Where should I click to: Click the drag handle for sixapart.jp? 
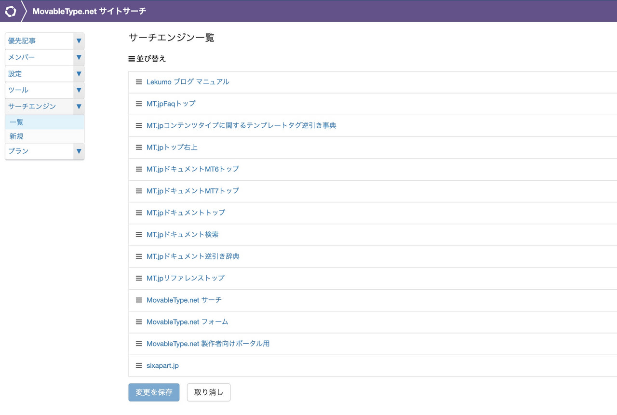pyautogui.click(x=138, y=365)
